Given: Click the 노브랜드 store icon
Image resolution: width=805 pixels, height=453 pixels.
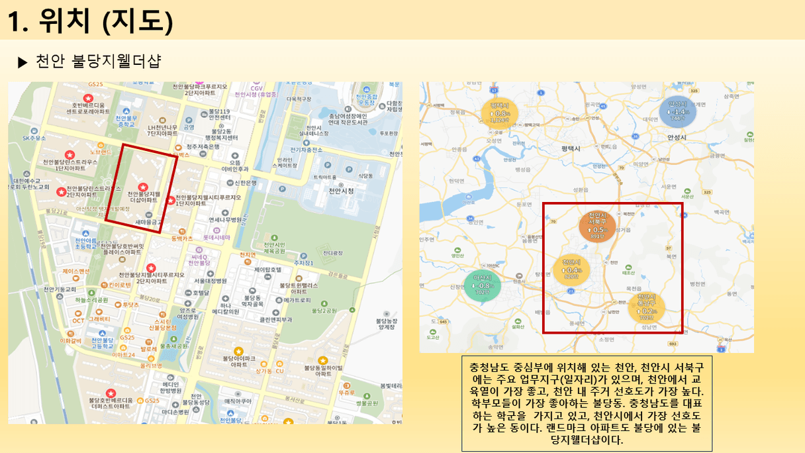Looking at the screenshot, I should coord(99,144).
